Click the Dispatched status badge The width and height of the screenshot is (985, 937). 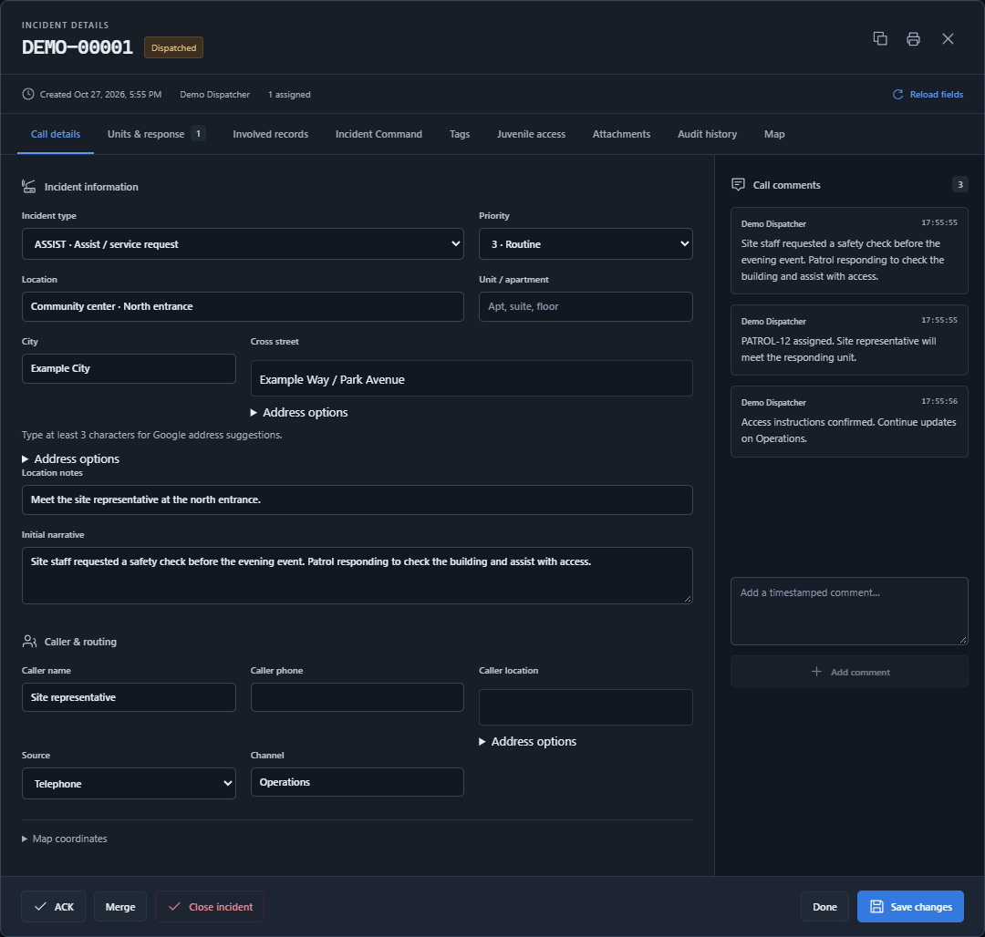(x=173, y=47)
